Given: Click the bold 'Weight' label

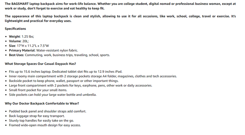Looking at the screenshot, I should pyautogui.click(x=15, y=37).
